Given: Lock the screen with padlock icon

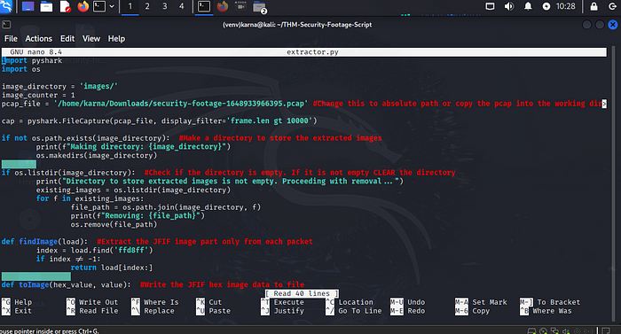Looking at the screenshot, I should point(594,6).
